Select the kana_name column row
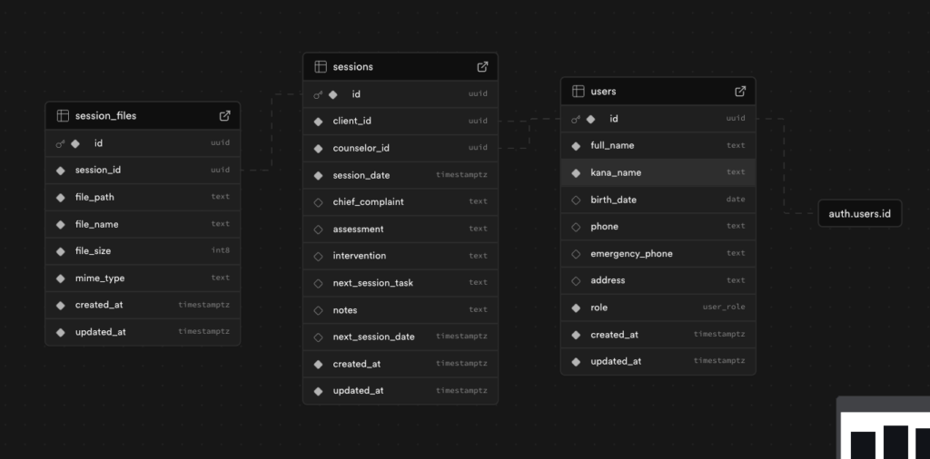Image resolution: width=930 pixels, height=459 pixels. [x=658, y=172]
